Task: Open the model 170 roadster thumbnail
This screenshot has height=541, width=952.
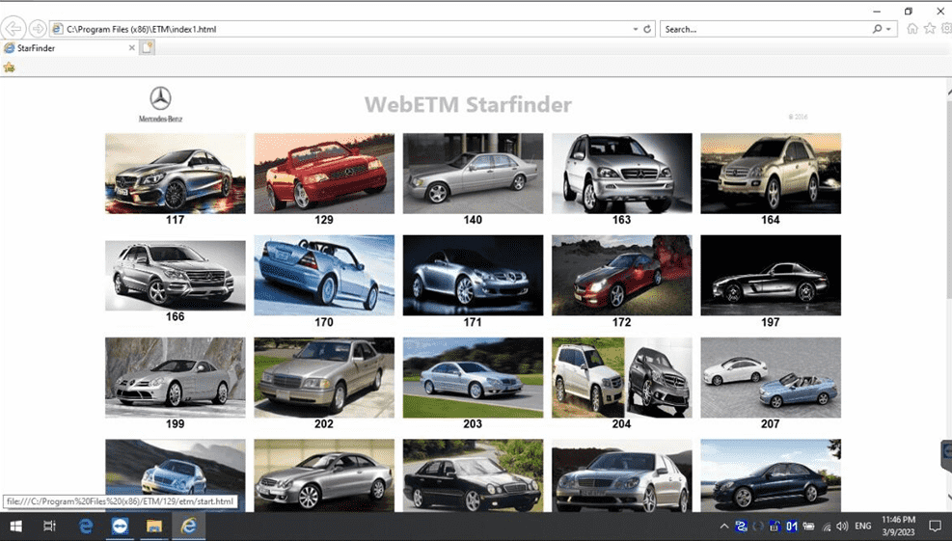Action: point(324,275)
